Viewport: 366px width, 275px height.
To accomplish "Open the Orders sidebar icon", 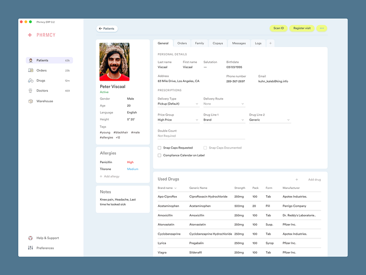I will pos(31,70).
